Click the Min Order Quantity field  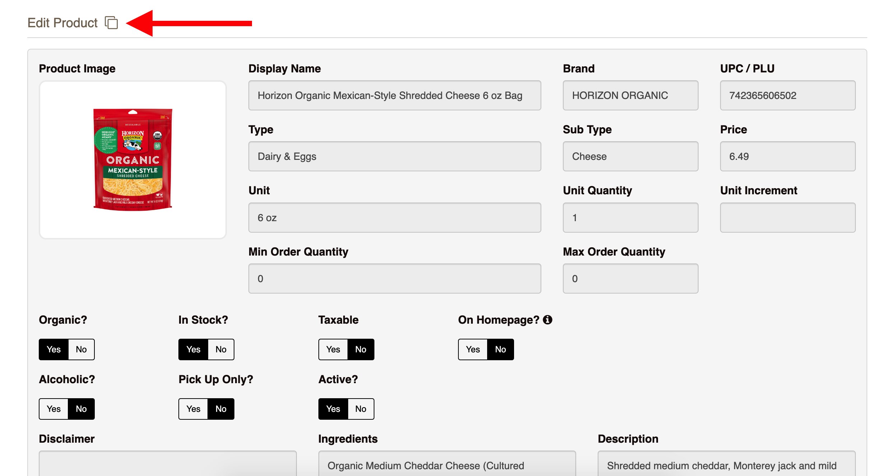coord(395,279)
